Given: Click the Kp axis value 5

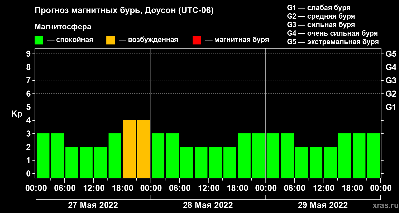Looking at the screenshot, I should (29, 107).
